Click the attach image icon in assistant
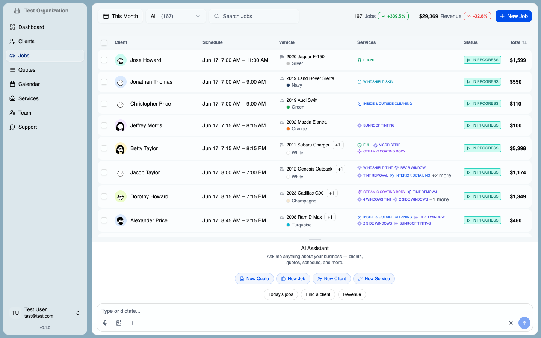Viewport: 541px width, 338px height. coord(119,323)
